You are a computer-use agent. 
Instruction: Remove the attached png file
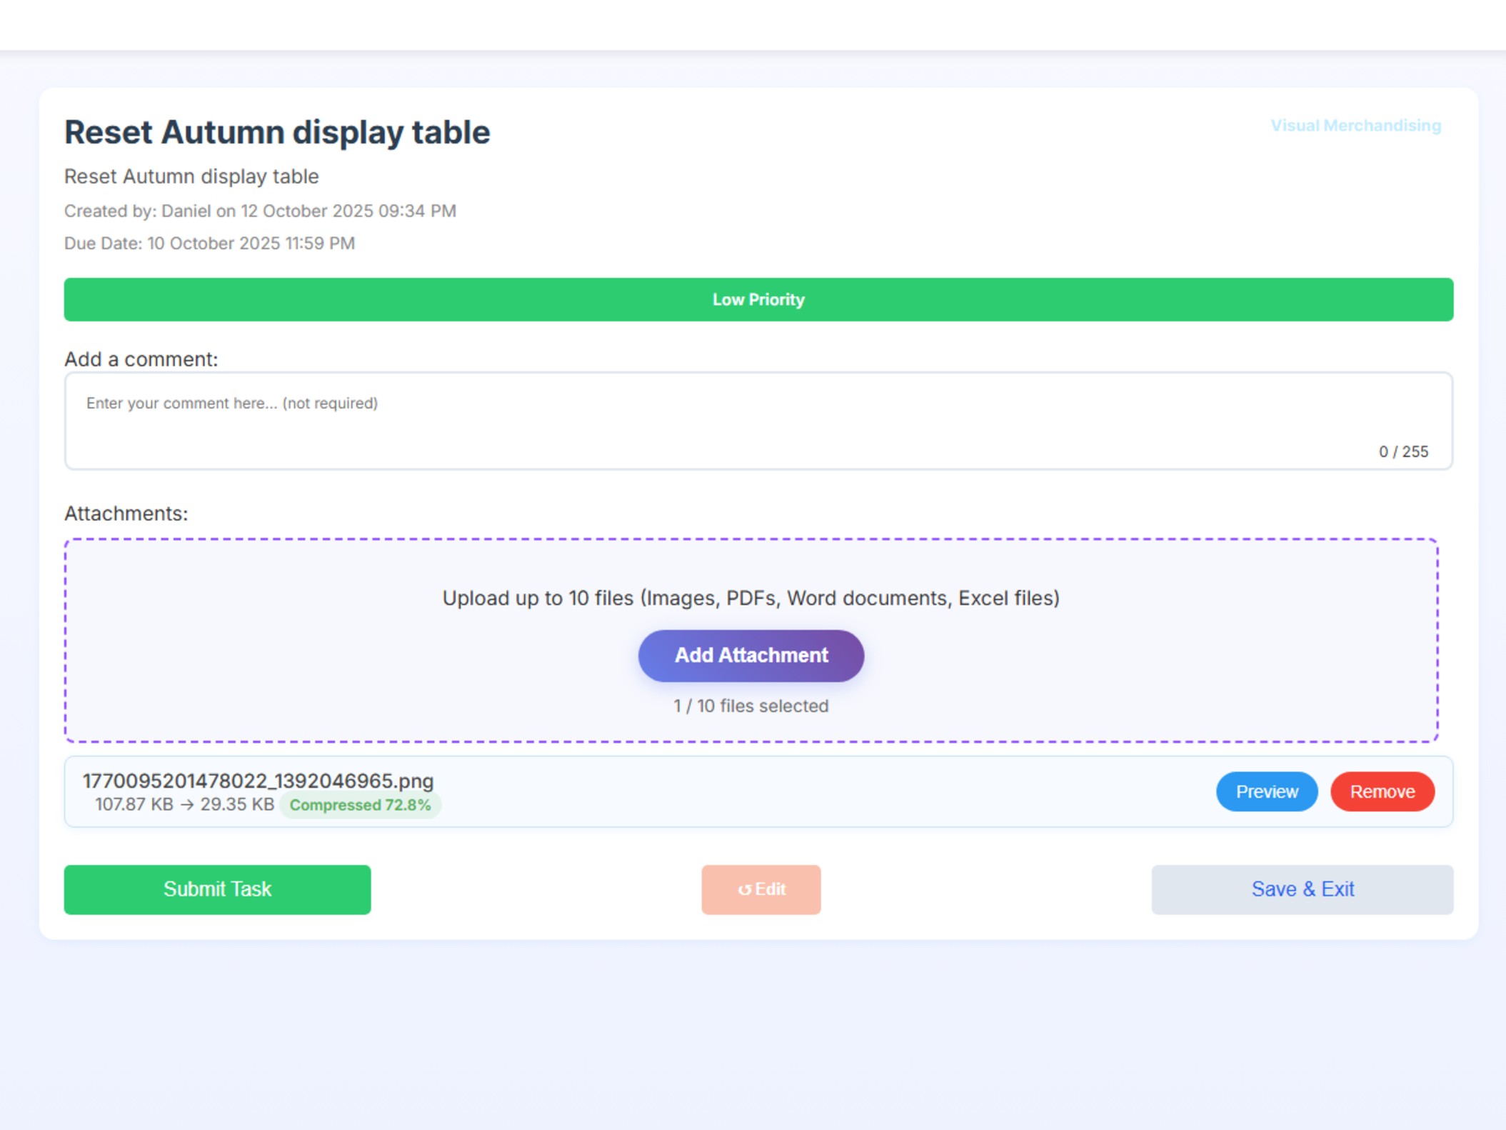(1382, 791)
